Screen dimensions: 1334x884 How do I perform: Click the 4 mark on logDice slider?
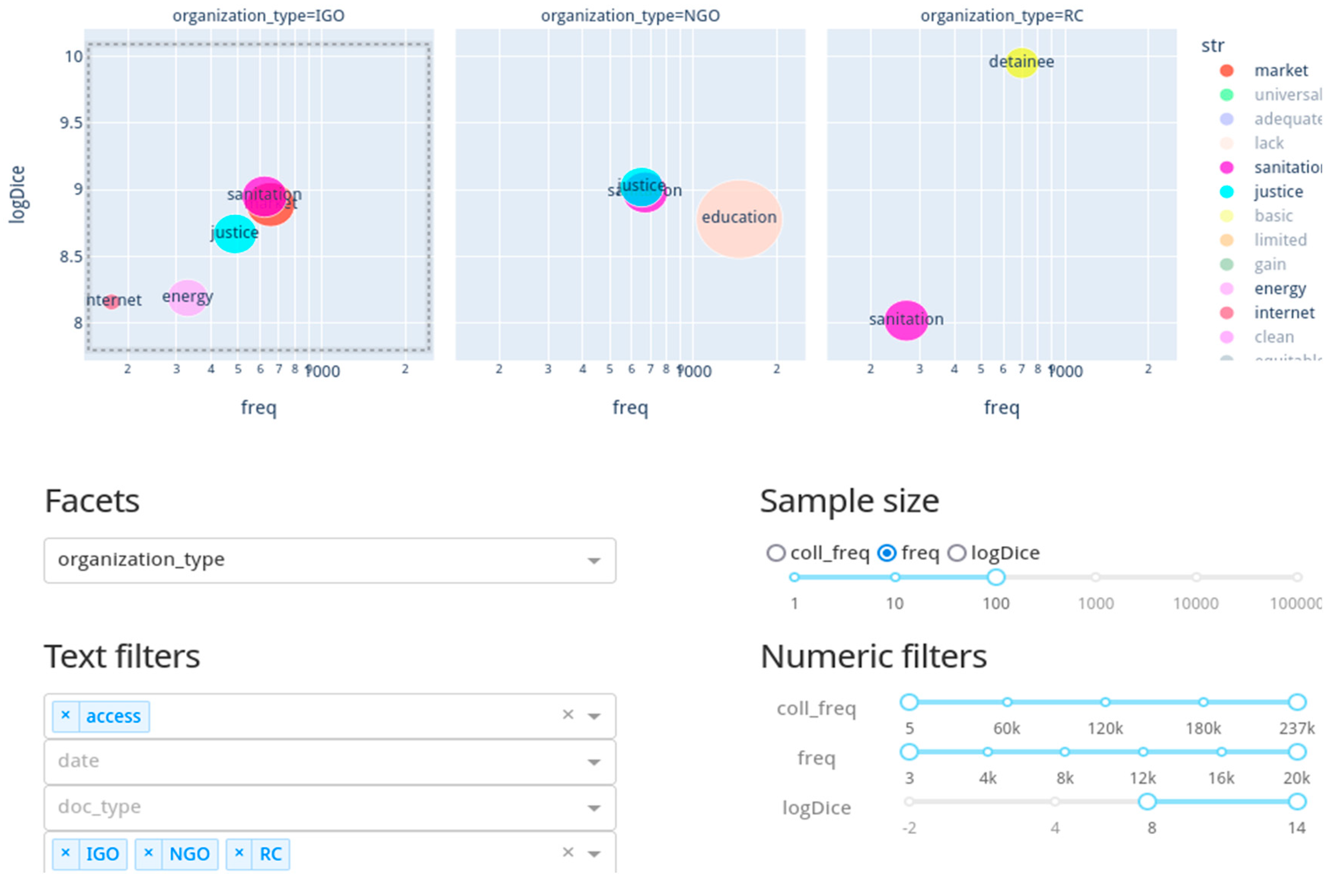point(1054,802)
